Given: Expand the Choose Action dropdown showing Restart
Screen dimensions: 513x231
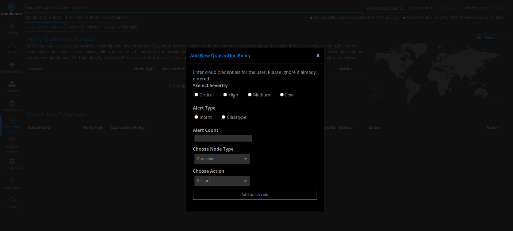Looking at the screenshot, I should pos(222,181).
